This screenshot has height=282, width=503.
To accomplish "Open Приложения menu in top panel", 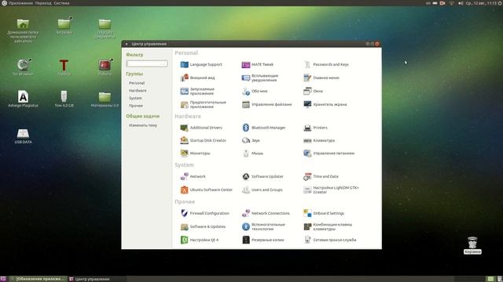I will tap(20, 3).
